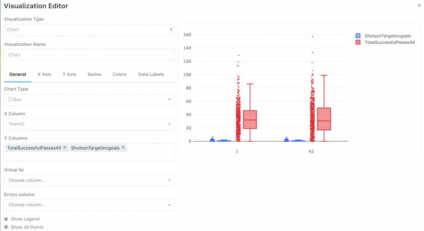Remove ShotsonTargetincgoals tag from Y Columns
Viewport: 424px width, 231px height.
123,148
